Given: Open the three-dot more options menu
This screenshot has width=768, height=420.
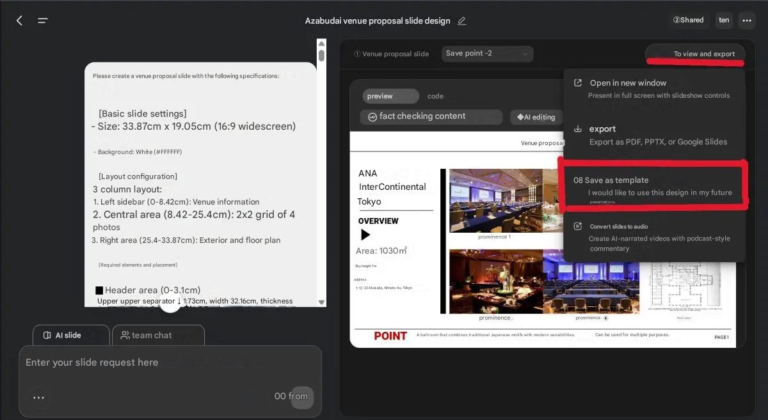Looking at the screenshot, I should (746, 20).
